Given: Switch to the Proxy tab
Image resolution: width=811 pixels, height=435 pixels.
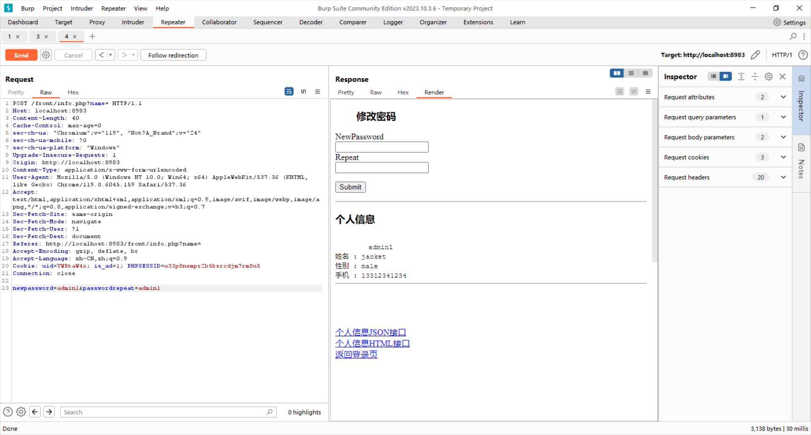Looking at the screenshot, I should (x=97, y=22).
